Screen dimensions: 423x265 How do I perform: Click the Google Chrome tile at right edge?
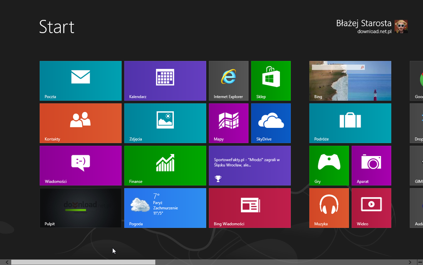[416, 81]
